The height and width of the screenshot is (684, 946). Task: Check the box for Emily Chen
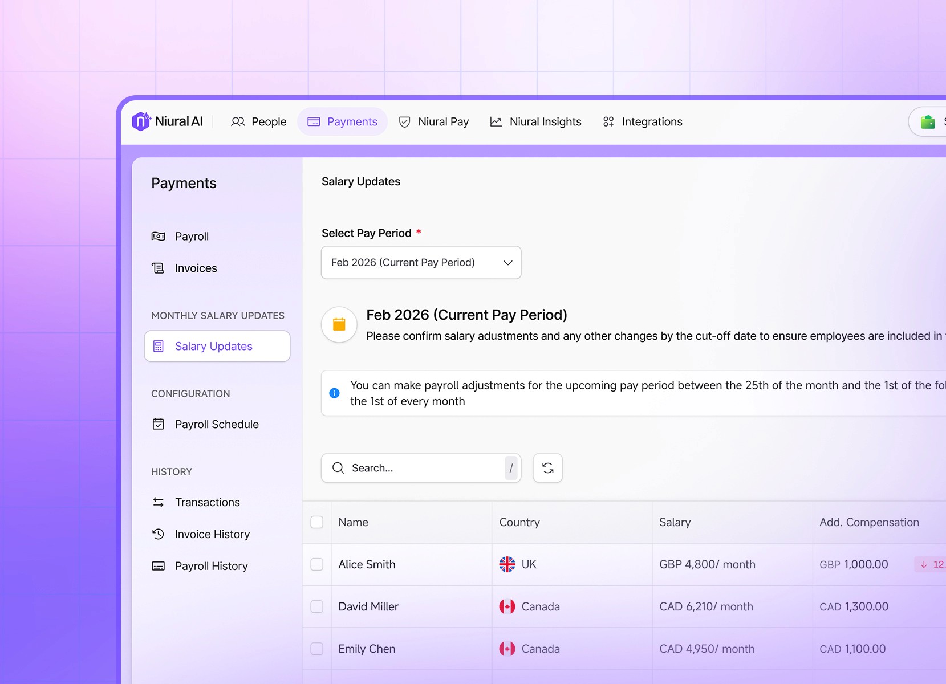317,649
